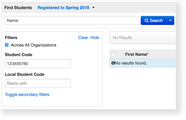
Task: Clear all filters using the Clear link
Action: pos(83,37)
